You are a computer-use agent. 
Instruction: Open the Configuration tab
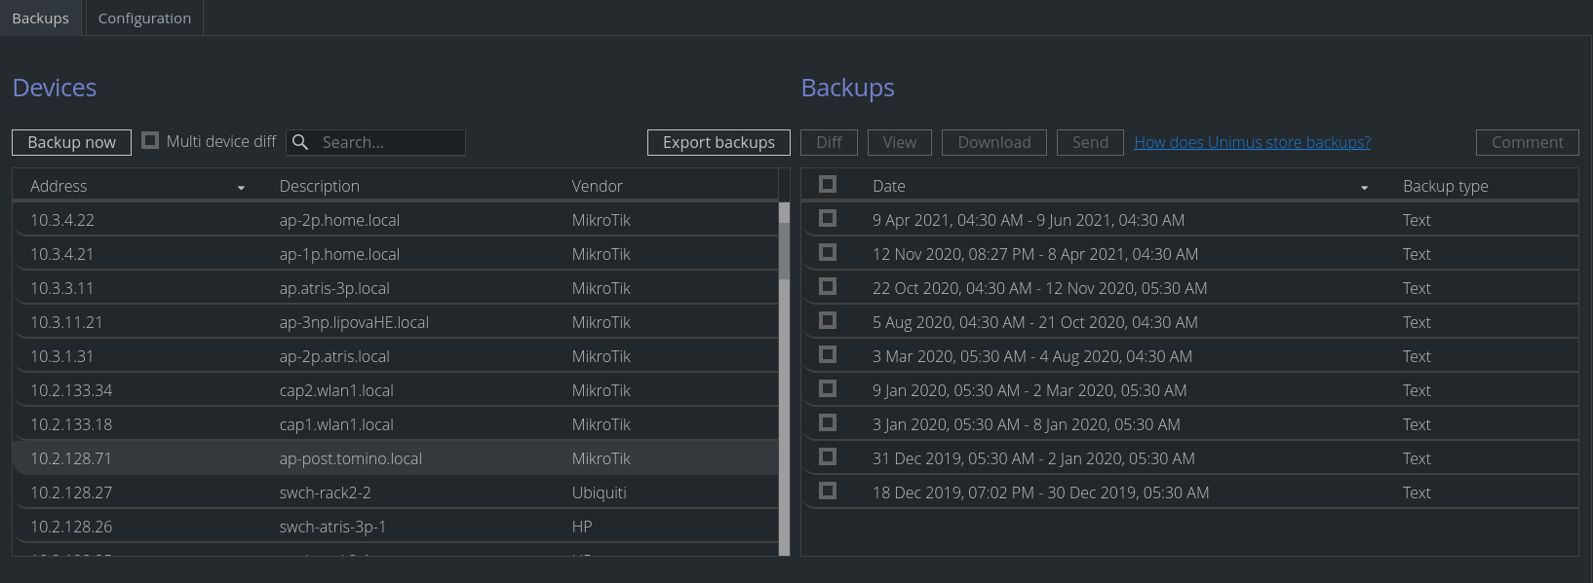144,18
